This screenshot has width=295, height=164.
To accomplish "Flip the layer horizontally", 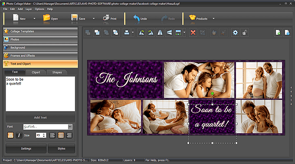I will click(160, 33).
